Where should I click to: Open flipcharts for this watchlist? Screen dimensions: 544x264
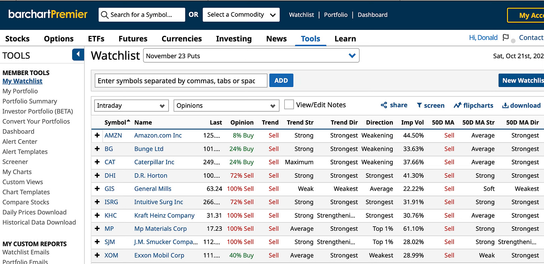click(x=473, y=105)
